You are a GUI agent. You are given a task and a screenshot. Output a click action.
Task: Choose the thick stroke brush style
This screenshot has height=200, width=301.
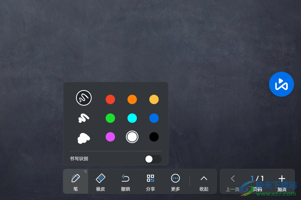point(83,137)
